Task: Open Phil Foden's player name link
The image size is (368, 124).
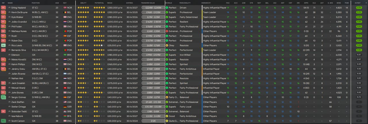Action: 17,27
